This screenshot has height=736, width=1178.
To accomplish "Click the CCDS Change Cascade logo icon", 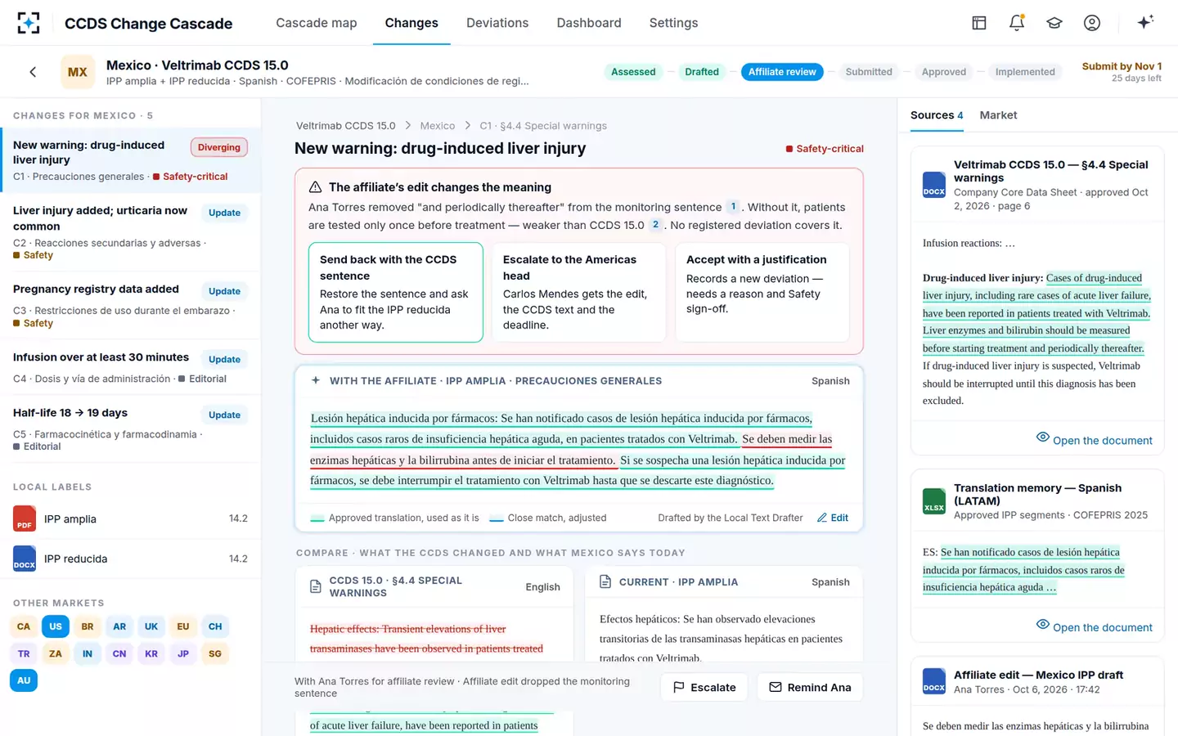I will 29,23.
